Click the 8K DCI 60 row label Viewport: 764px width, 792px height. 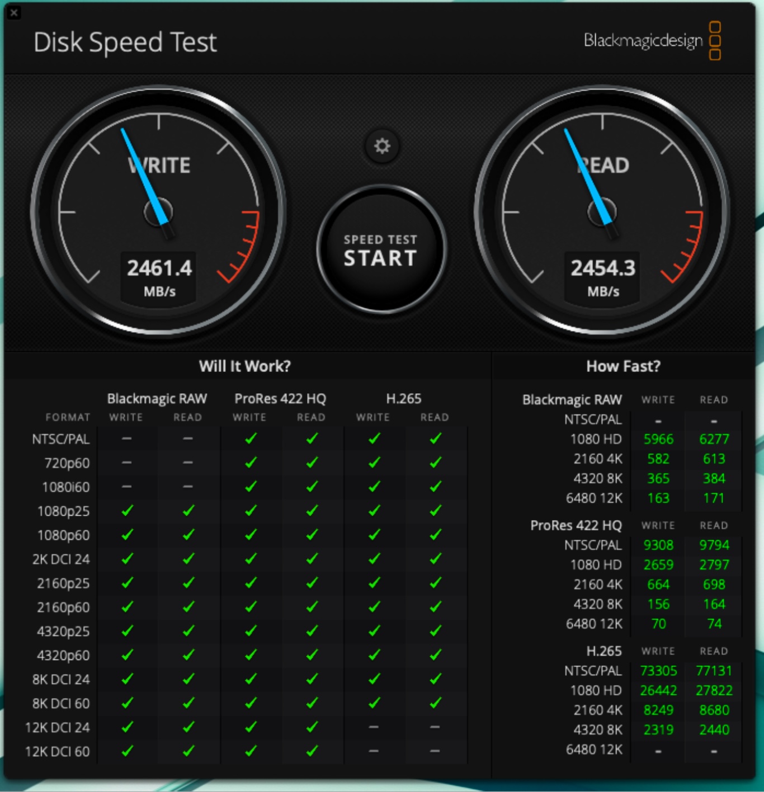61,704
